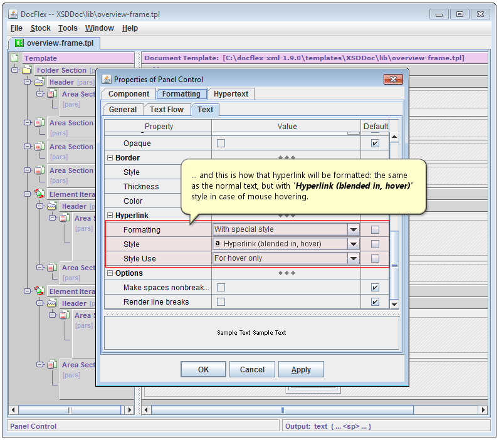Image resolution: width=499 pixels, height=440 pixels.
Task: Click the Template root document icon
Action: tap(14, 58)
